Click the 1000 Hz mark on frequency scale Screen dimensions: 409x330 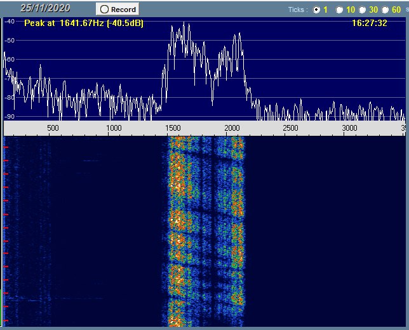point(114,128)
